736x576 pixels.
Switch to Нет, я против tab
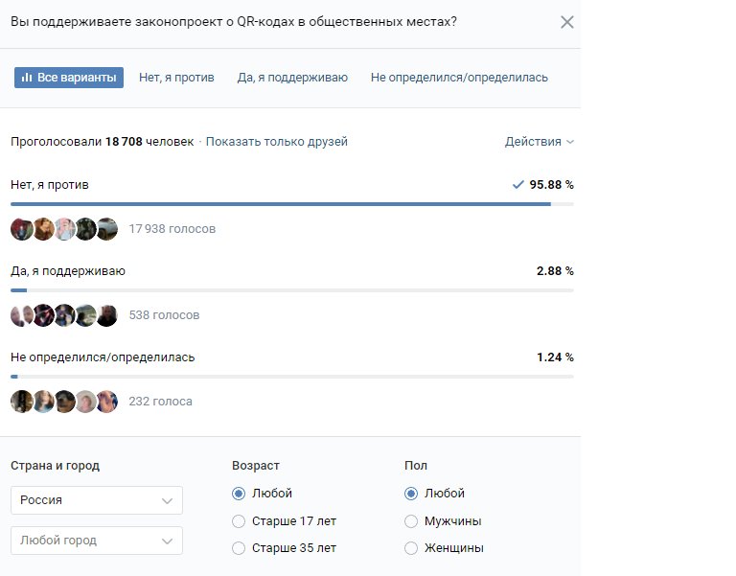click(x=176, y=78)
